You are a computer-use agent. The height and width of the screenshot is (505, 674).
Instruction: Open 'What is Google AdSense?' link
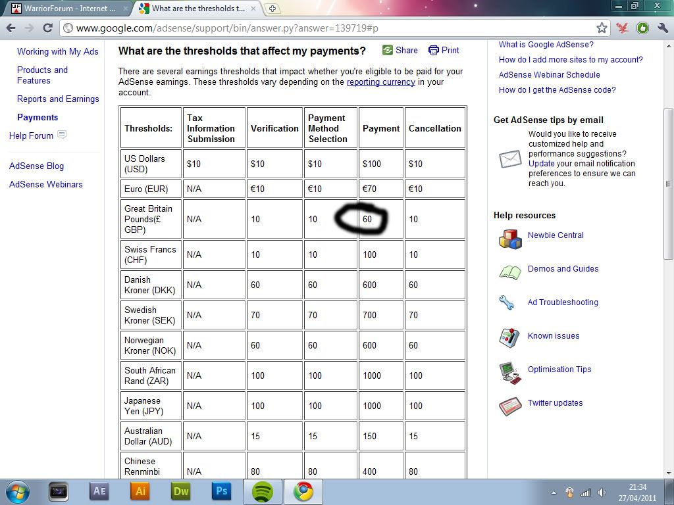click(546, 45)
